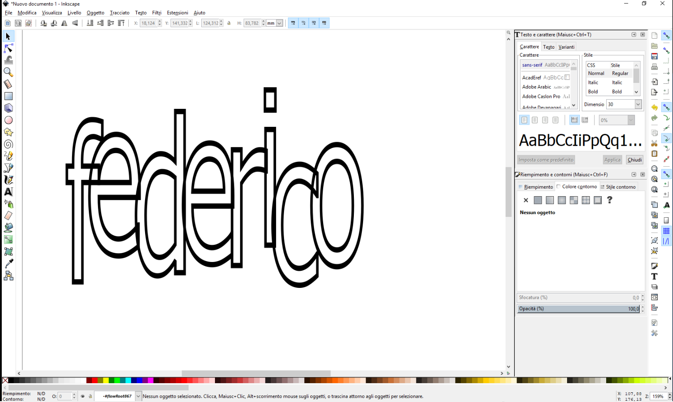Click Print document icon in right toolbar
Image resolution: width=673 pixels, height=402 pixels.
point(655,67)
